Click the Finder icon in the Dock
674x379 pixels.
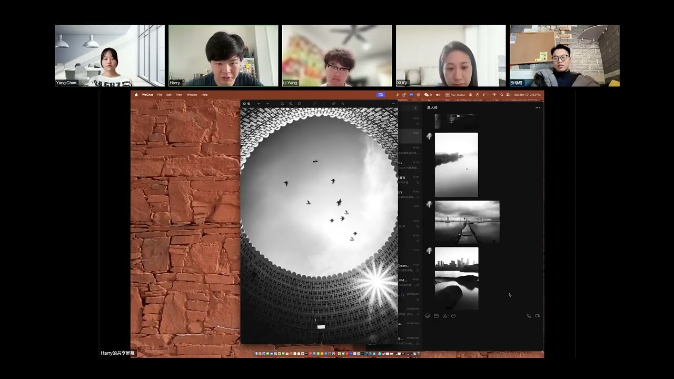[x=256, y=354]
